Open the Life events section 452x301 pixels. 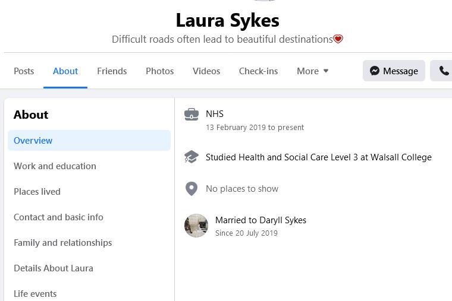click(x=35, y=293)
